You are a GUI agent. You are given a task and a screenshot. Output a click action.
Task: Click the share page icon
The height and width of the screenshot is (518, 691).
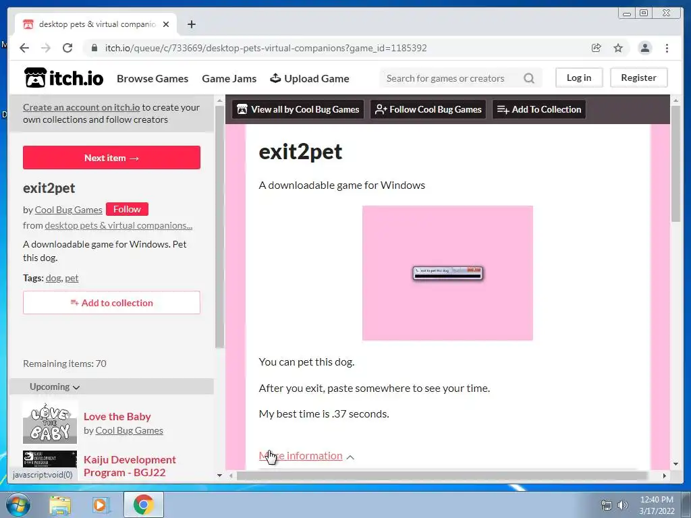597,48
